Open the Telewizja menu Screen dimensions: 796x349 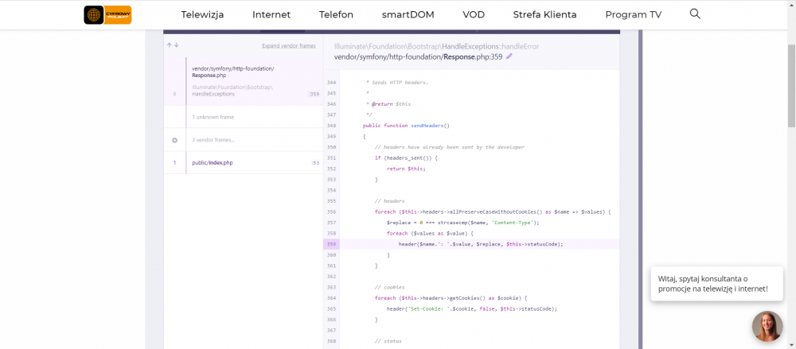[202, 14]
